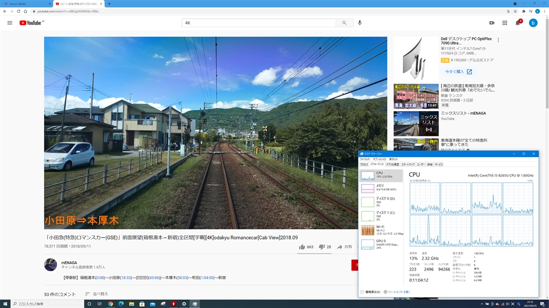The image size is (549, 308).
Task: Click the YouTube search box containing 4K
Action: [x=259, y=22]
